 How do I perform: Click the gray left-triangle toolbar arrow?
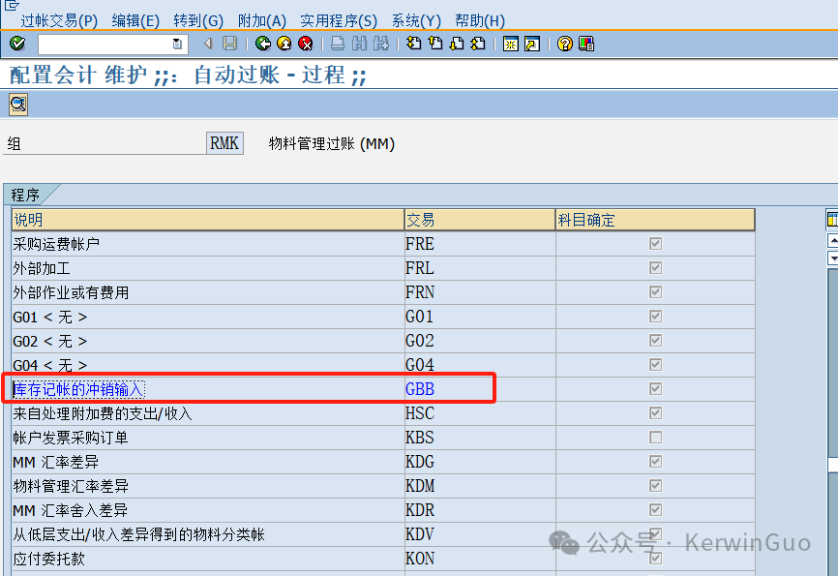point(208,44)
